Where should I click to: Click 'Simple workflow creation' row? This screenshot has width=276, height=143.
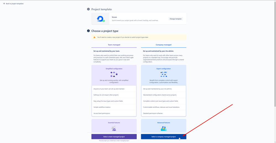pos(114,107)
